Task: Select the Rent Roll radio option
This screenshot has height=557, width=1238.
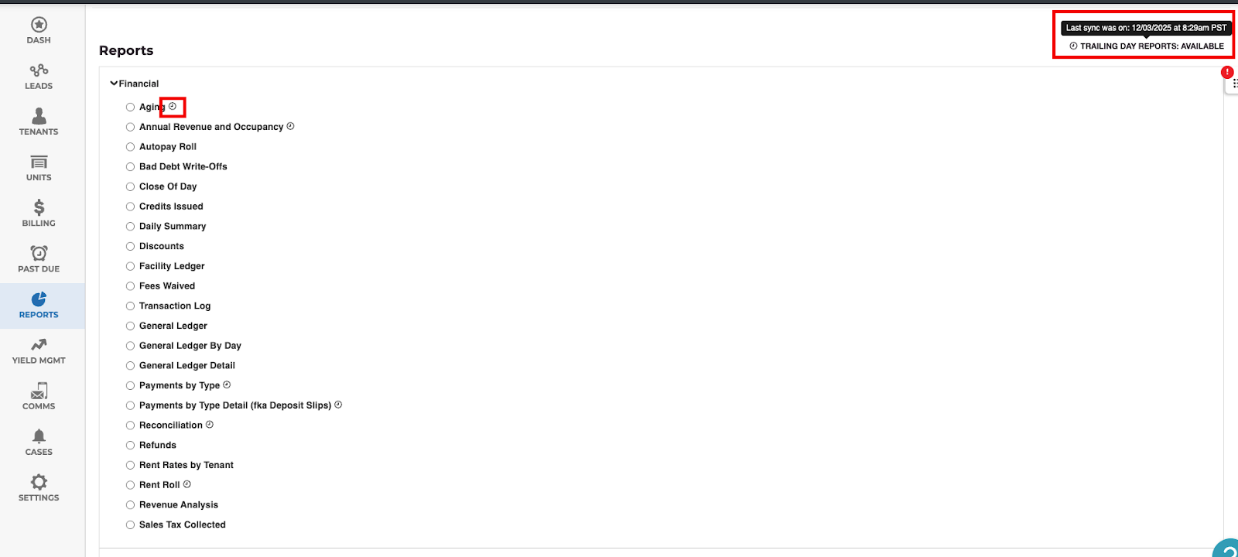Action: coord(130,485)
